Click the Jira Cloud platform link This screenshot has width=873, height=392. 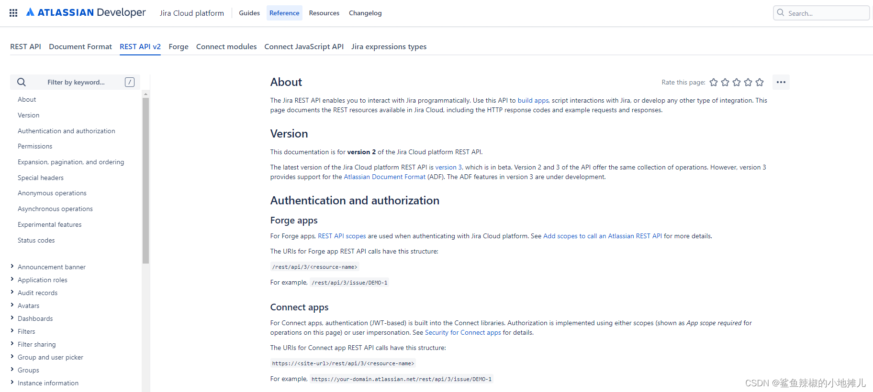(192, 13)
